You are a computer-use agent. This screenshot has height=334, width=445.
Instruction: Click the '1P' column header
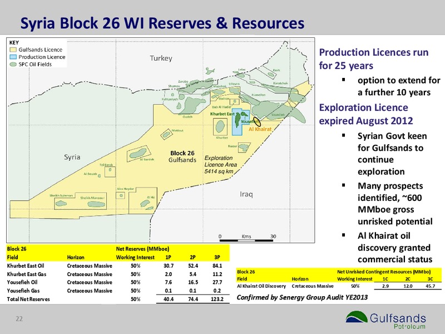[x=168, y=257]
